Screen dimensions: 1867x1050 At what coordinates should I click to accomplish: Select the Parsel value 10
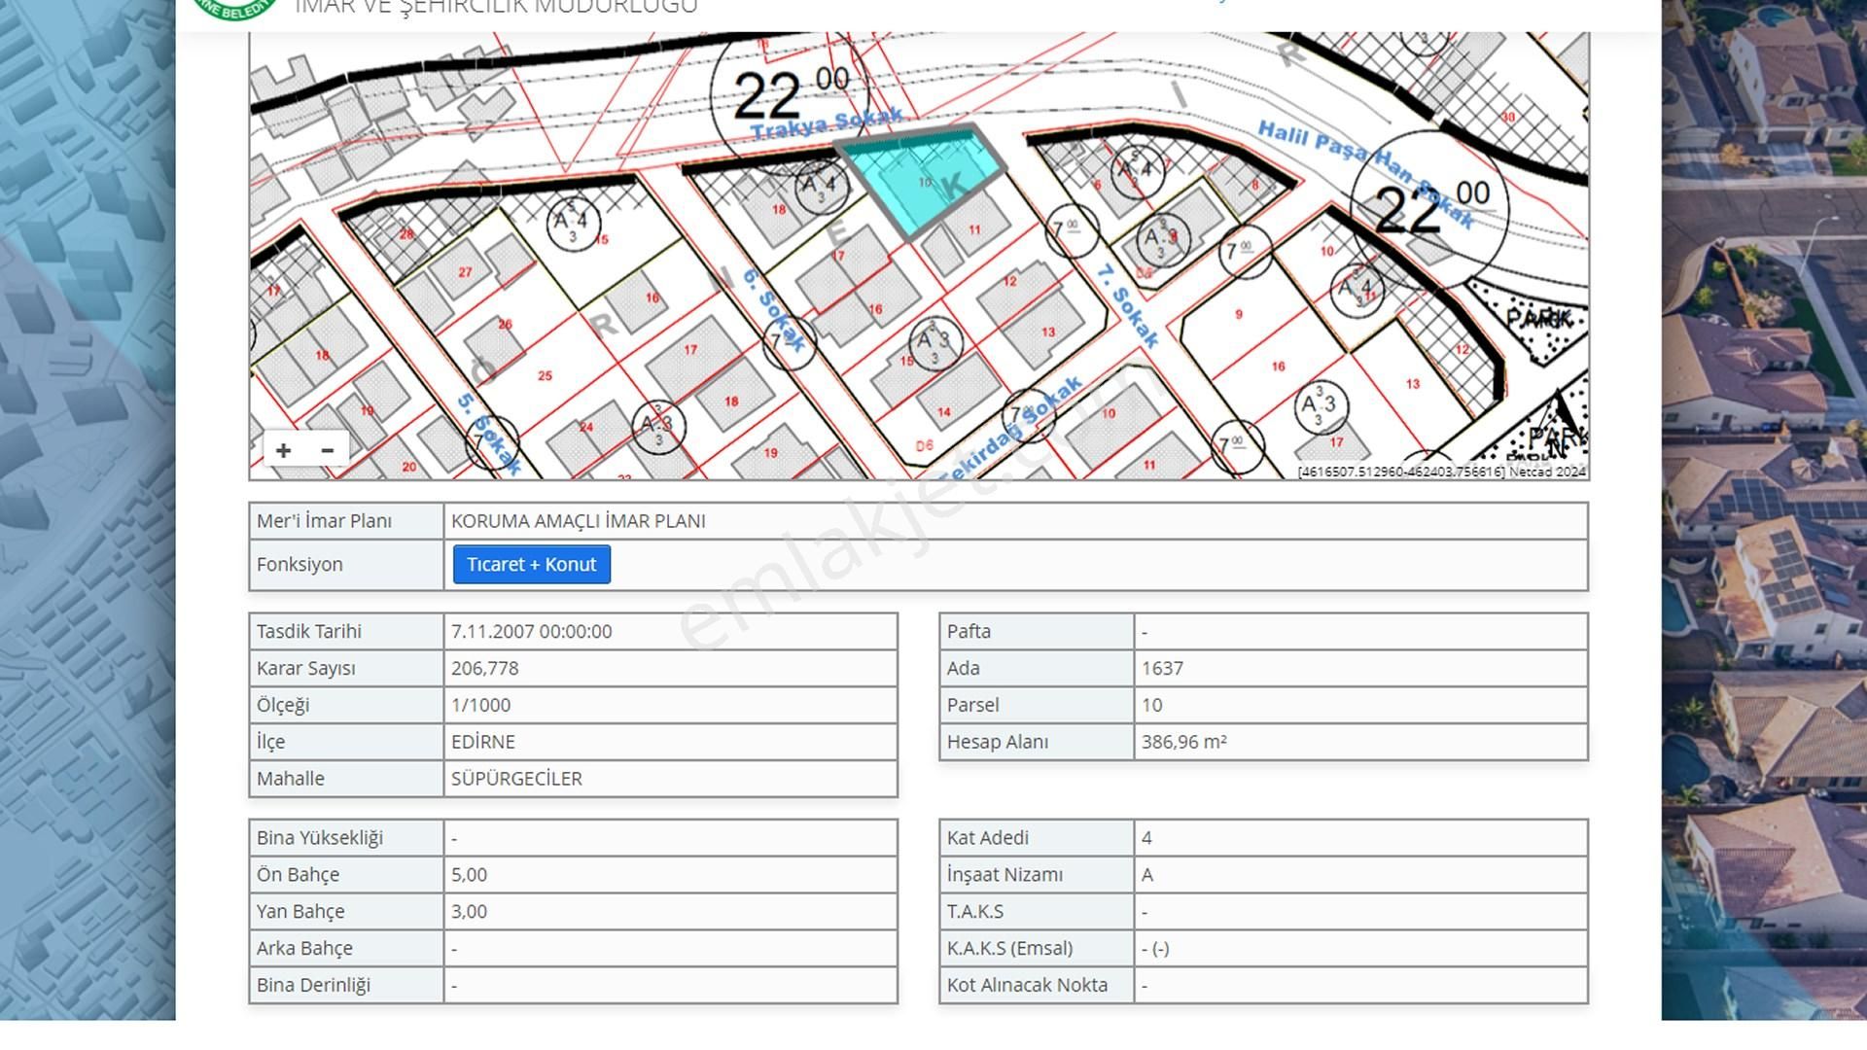(x=1152, y=706)
